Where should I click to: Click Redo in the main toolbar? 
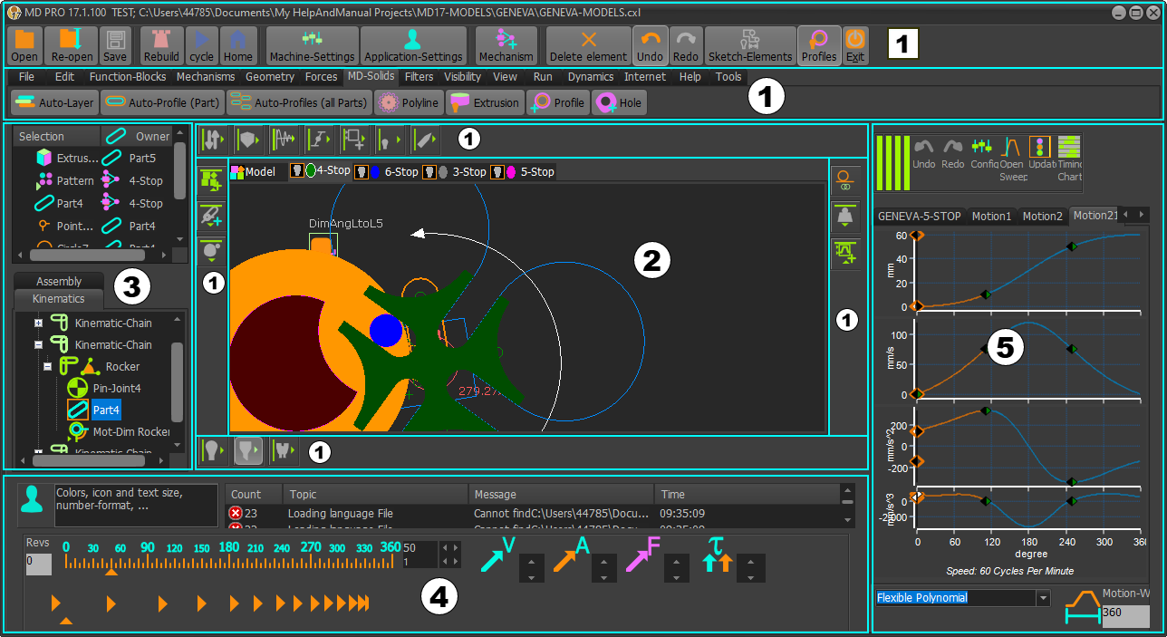click(x=686, y=45)
